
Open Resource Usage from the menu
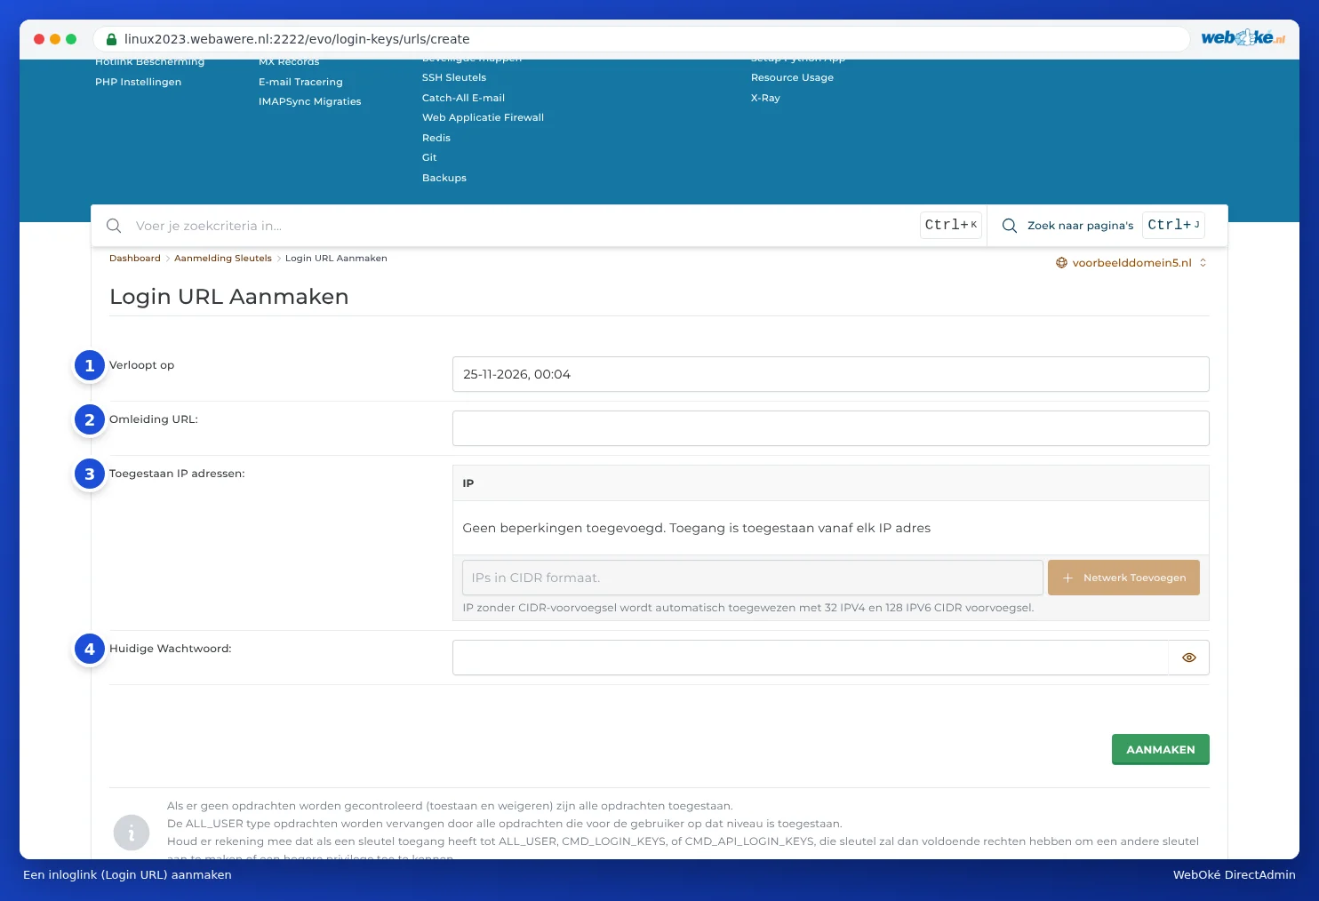(792, 77)
